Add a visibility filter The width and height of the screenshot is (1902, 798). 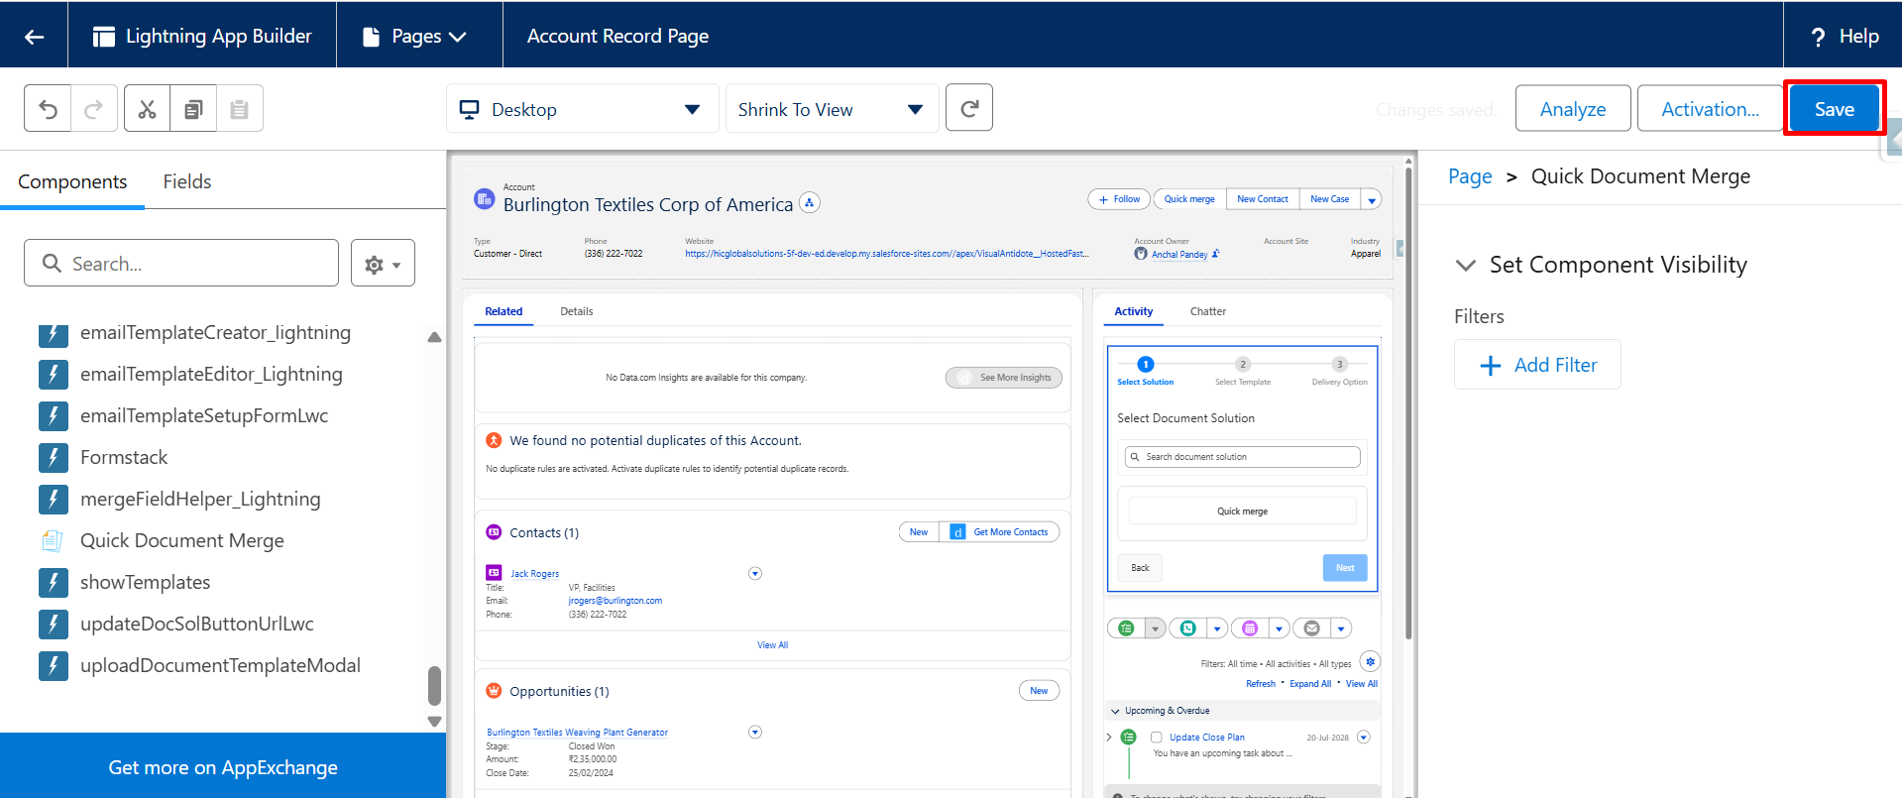coord(1538,365)
